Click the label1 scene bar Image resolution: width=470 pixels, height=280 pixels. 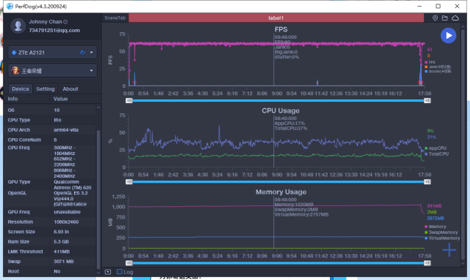pyautogui.click(x=276, y=18)
